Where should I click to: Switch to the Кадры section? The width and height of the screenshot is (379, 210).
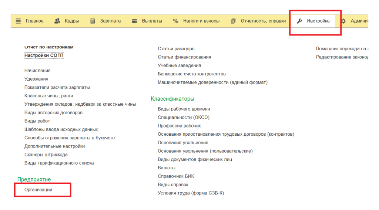(72, 21)
